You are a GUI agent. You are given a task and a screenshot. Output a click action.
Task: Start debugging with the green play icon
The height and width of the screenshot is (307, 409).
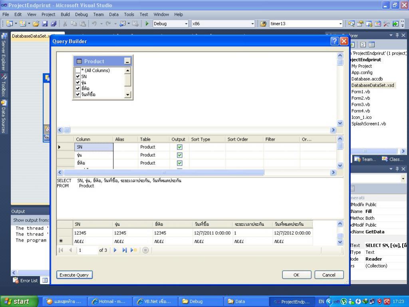pyautogui.click(x=147, y=24)
